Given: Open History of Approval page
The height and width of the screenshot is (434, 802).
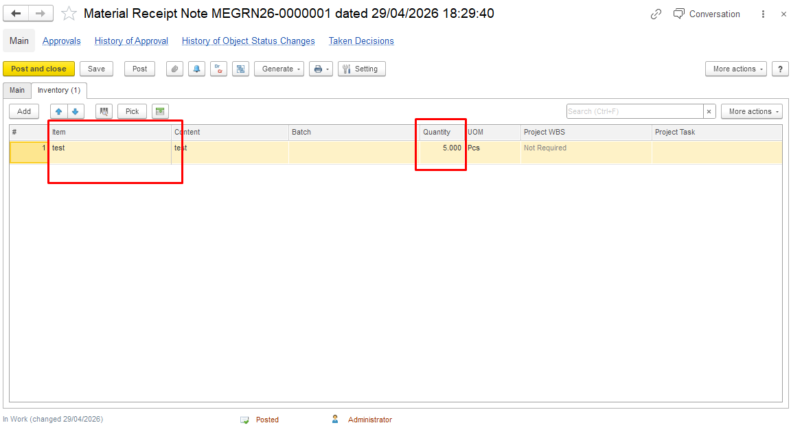Looking at the screenshot, I should click(x=131, y=41).
